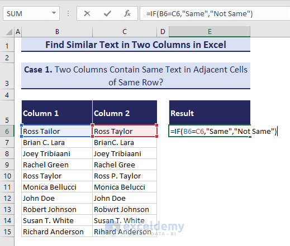Cancel the formula entry with the X icon

coord(87,13)
